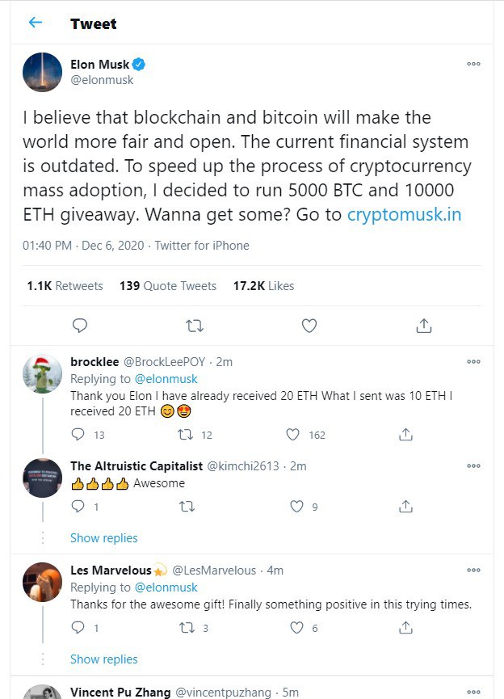Like the main tweet with heart
504x699 pixels.
point(309,326)
